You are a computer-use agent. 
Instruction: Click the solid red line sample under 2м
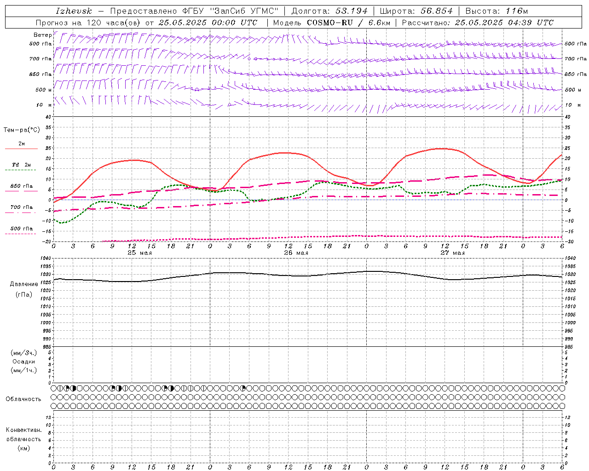tap(21, 149)
